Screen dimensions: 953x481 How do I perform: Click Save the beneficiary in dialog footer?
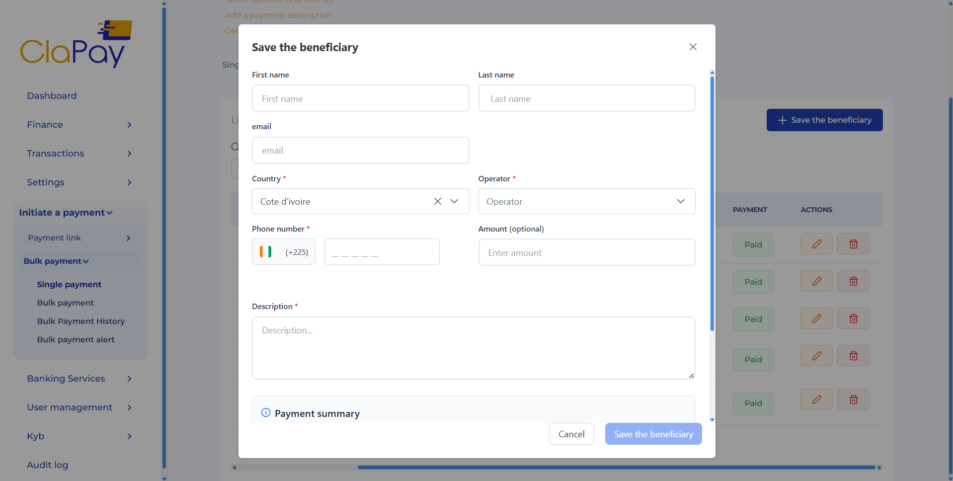tap(653, 434)
